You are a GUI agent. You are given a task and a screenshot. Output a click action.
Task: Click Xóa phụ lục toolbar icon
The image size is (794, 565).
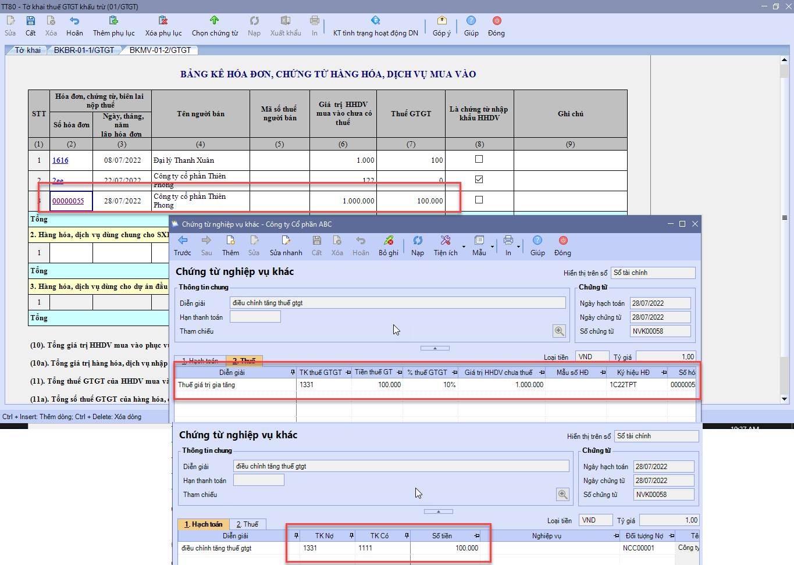coord(163,21)
